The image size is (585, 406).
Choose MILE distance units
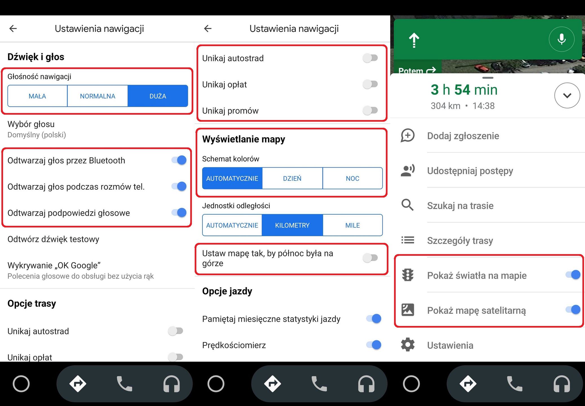point(352,225)
